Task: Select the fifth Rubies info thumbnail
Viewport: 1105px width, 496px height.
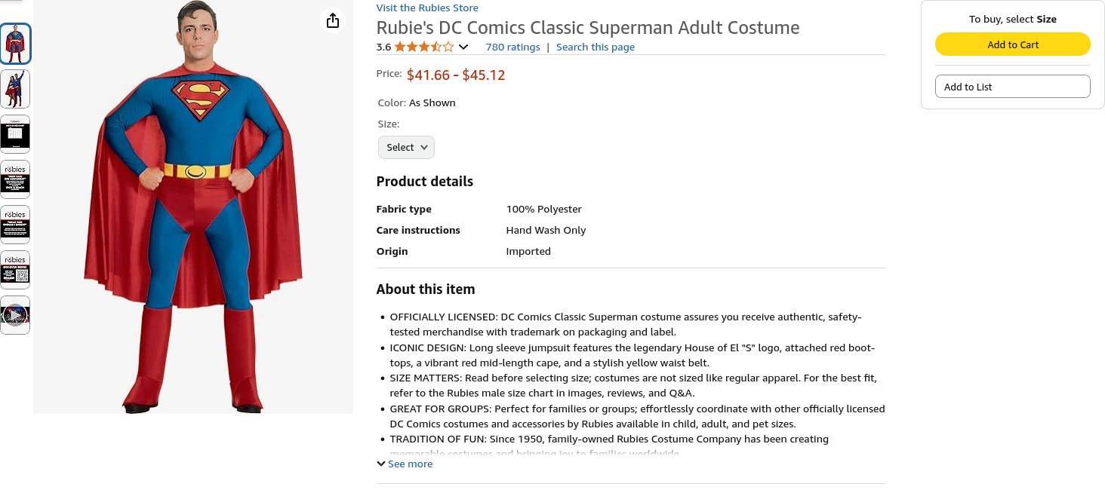Action: click(15, 225)
